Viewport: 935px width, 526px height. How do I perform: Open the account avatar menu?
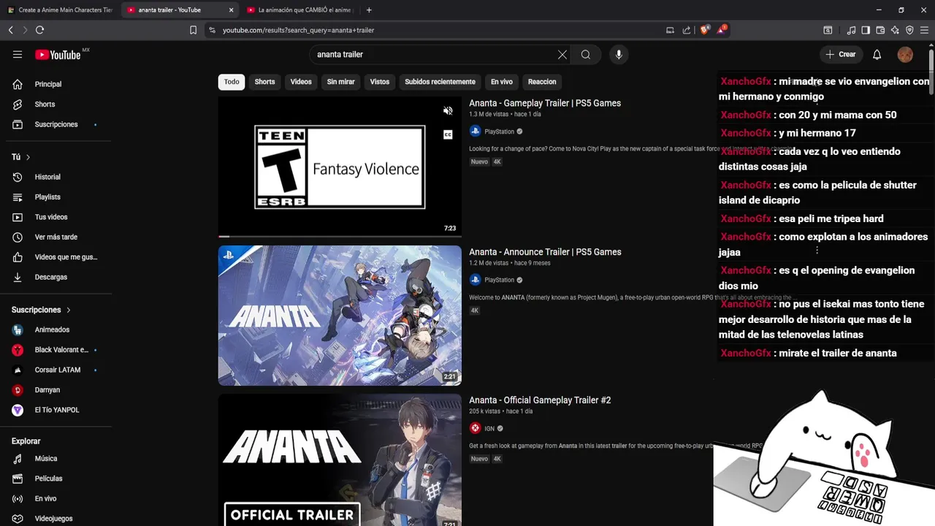click(x=905, y=55)
